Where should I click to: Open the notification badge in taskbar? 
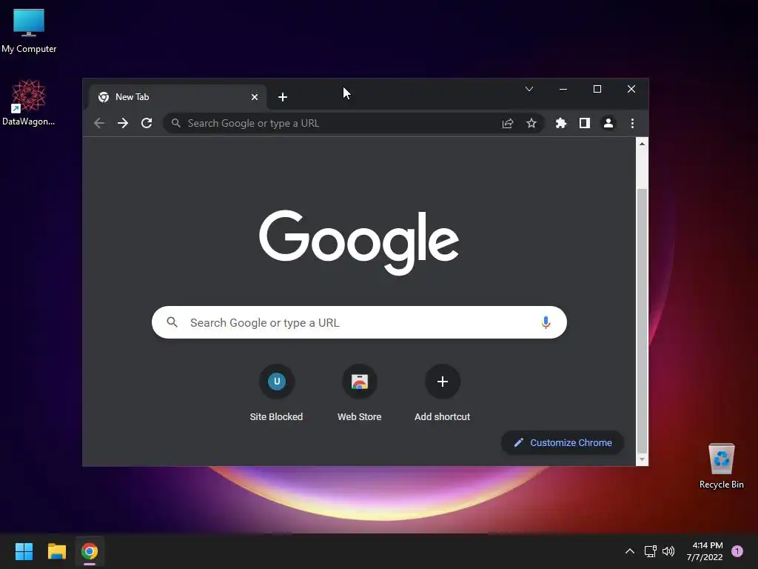coord(737,551)
